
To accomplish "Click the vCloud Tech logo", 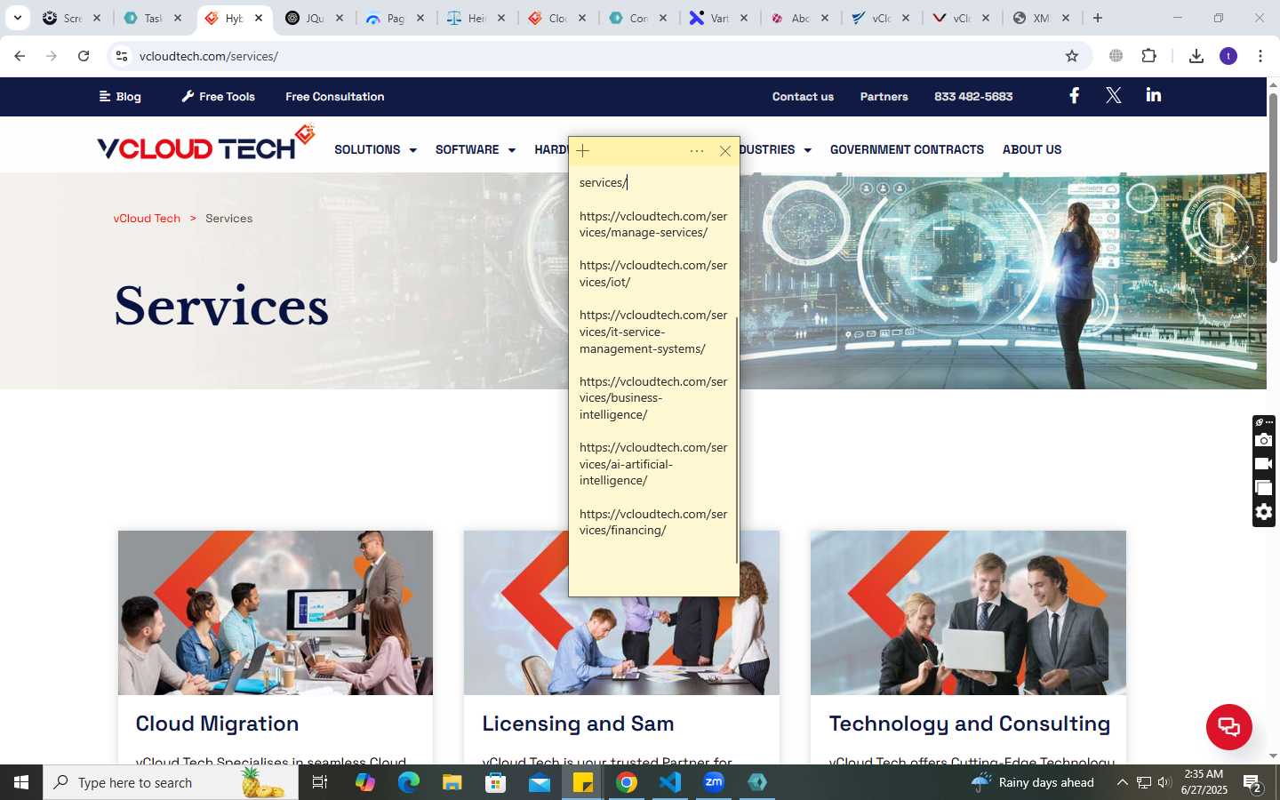I will coord(206,143).
